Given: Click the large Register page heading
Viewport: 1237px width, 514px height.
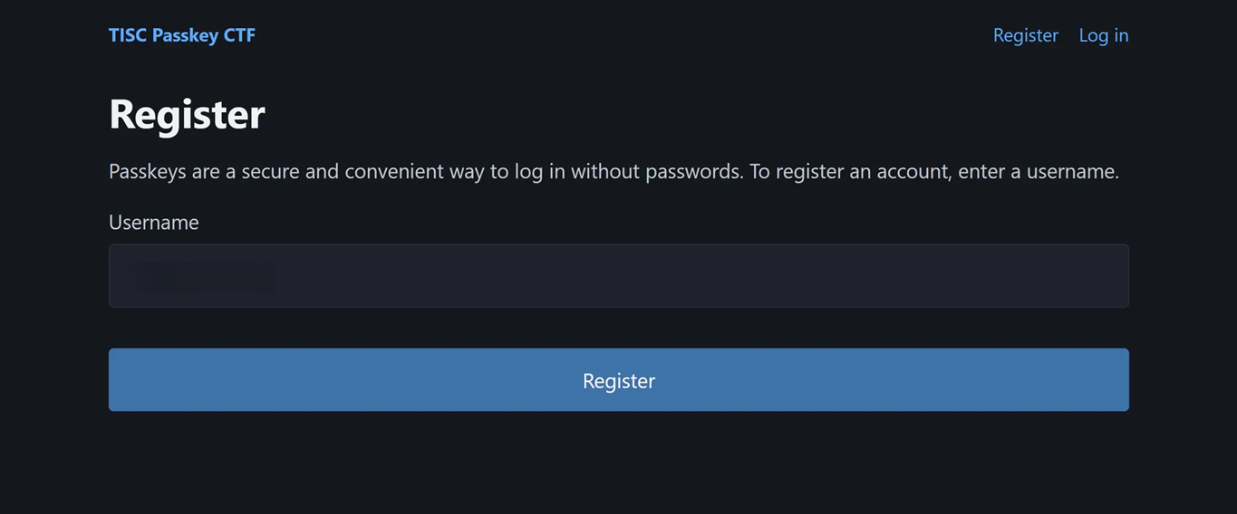Looking at the screenshot, I should pos(187,114).
